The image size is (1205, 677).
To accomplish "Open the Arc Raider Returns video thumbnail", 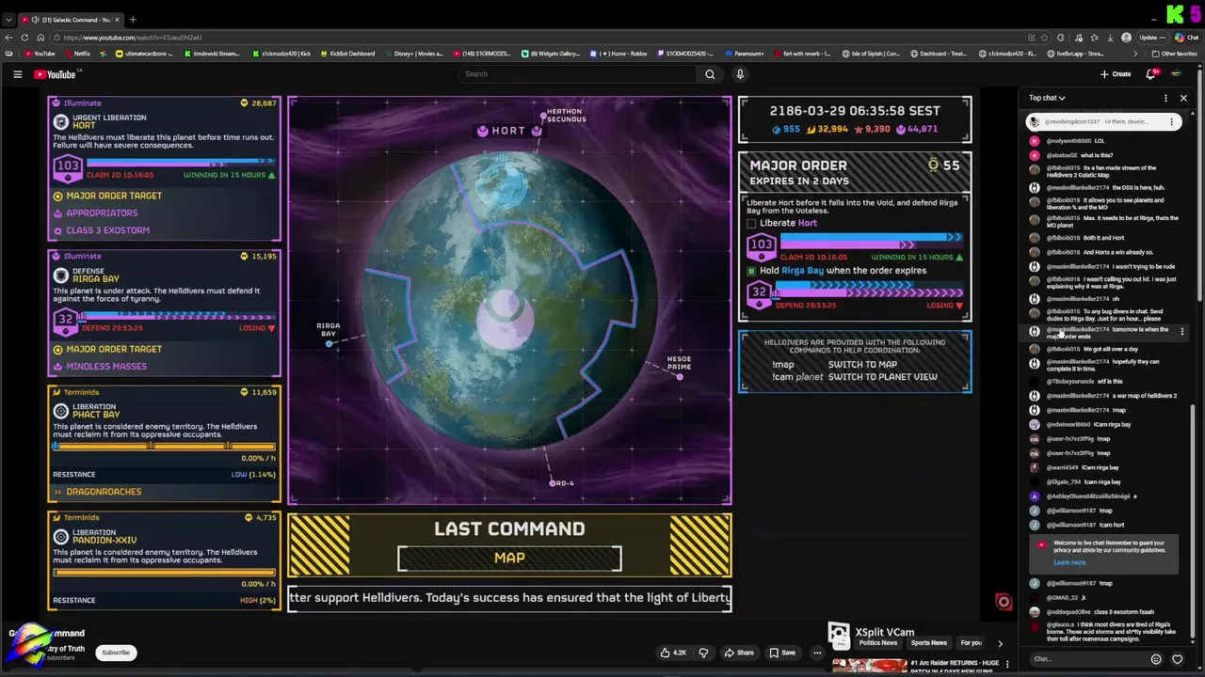I will tap(868, 666).
